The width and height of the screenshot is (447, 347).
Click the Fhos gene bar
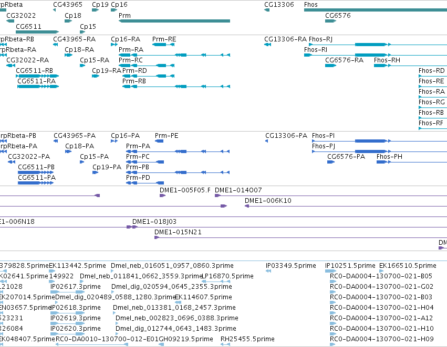click(376, 10)
